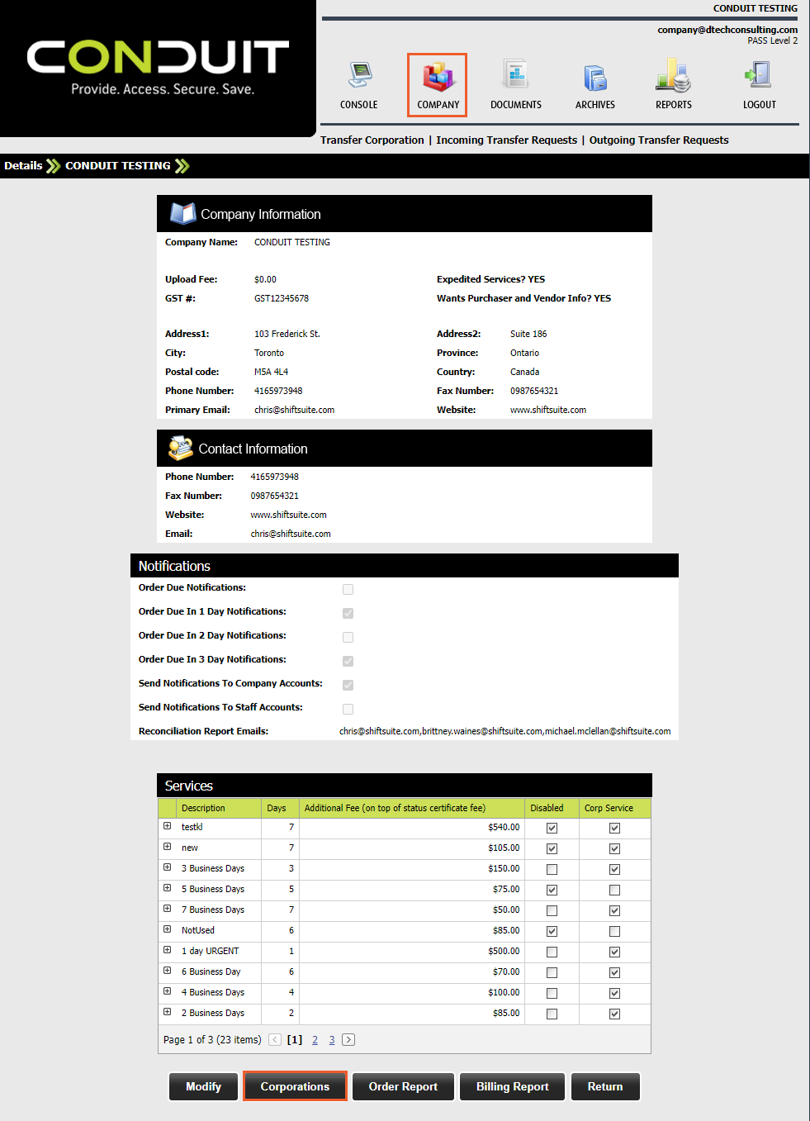Toggle Disabled checkbox for NotUsed service
This screenshot has height=1121, width=810.
pos(552,931)
